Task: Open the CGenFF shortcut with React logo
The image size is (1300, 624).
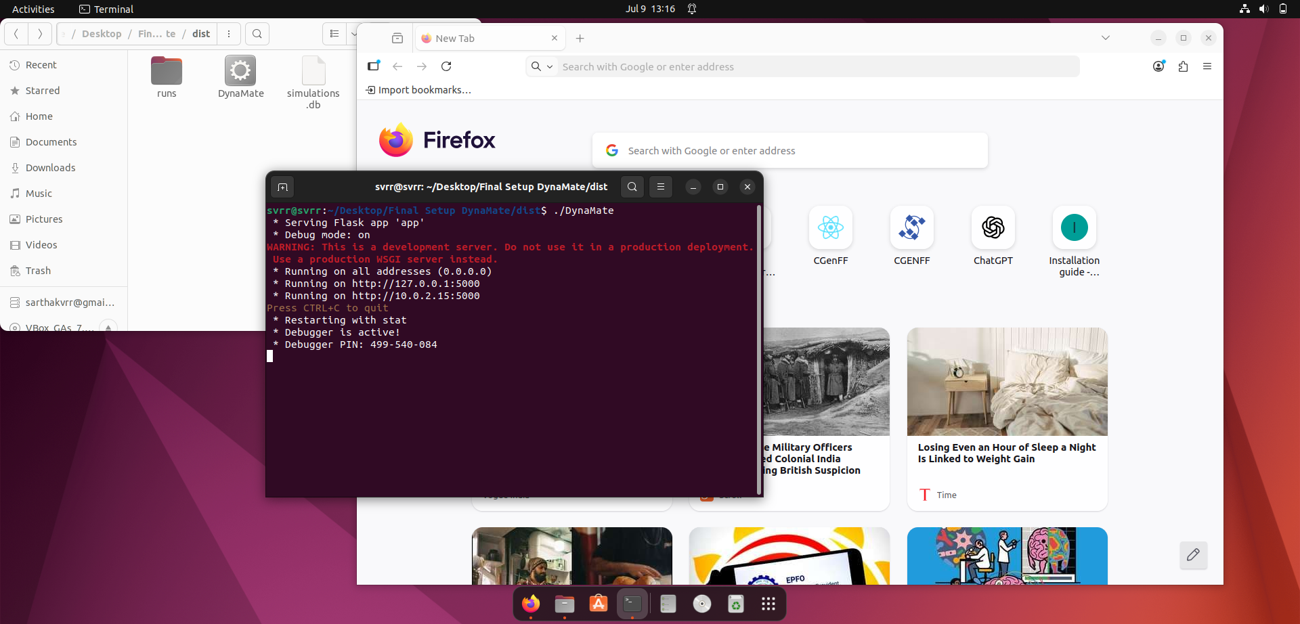Action: (x=831, y=236)
